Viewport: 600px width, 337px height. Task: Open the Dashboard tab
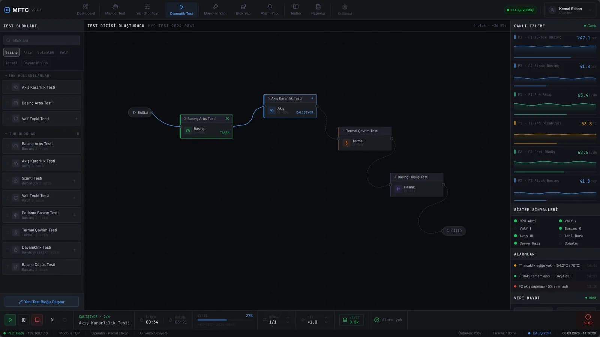coord(86,10)
